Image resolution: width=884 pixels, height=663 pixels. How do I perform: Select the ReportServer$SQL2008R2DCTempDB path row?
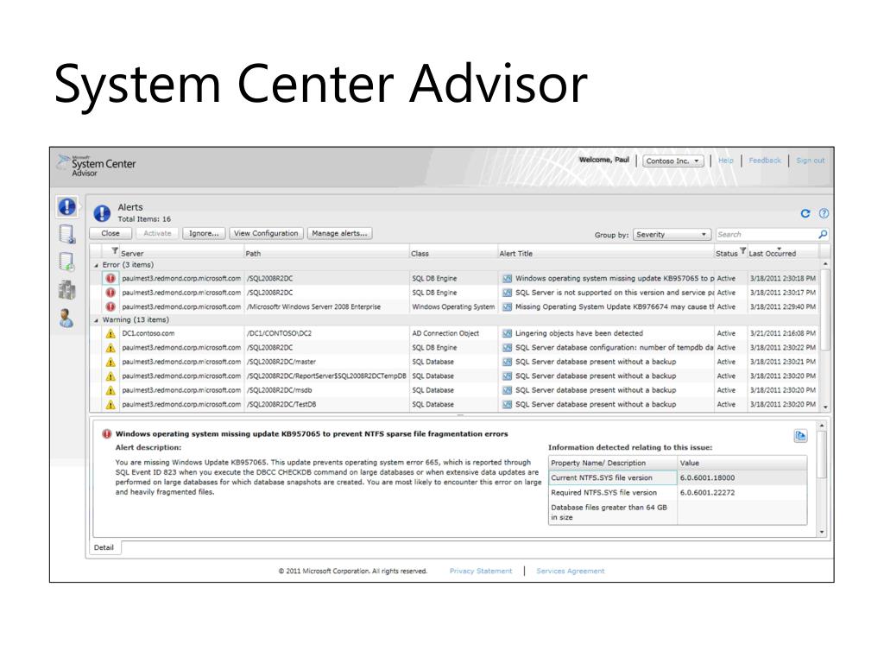click(325, 376)
